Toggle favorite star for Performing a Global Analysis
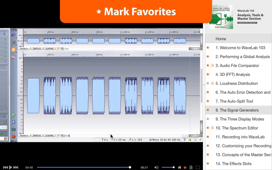Viewport: 272px width, 170px height. point(208,56)
